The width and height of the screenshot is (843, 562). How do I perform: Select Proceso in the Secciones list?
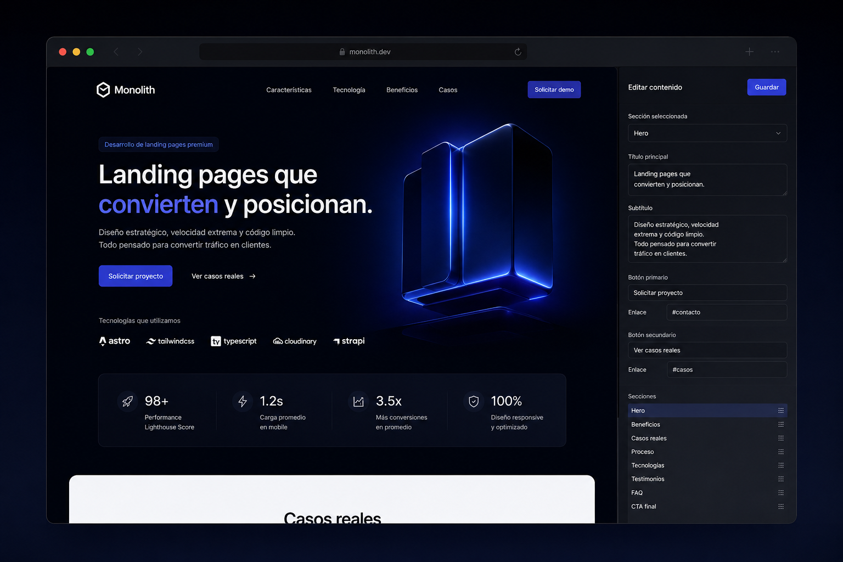pyautogui.click(x=707, y=452)
